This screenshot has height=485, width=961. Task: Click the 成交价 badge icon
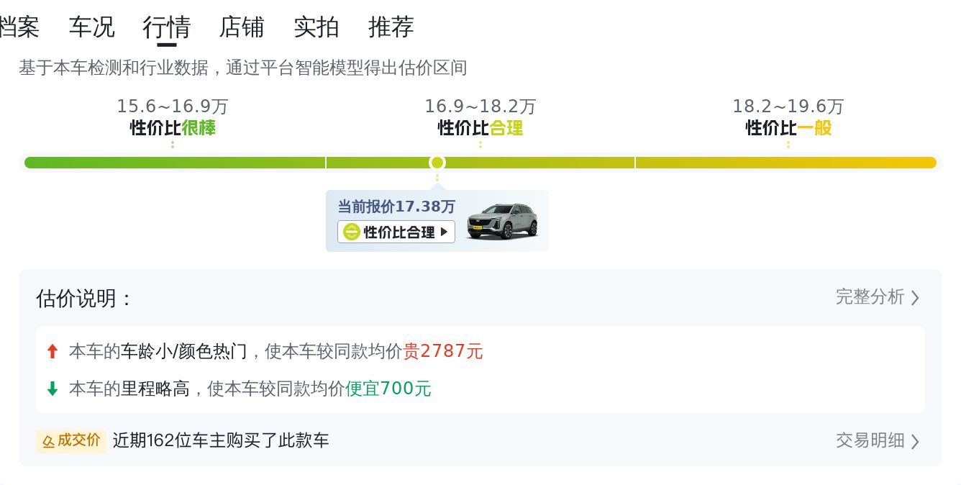point(49,440)
